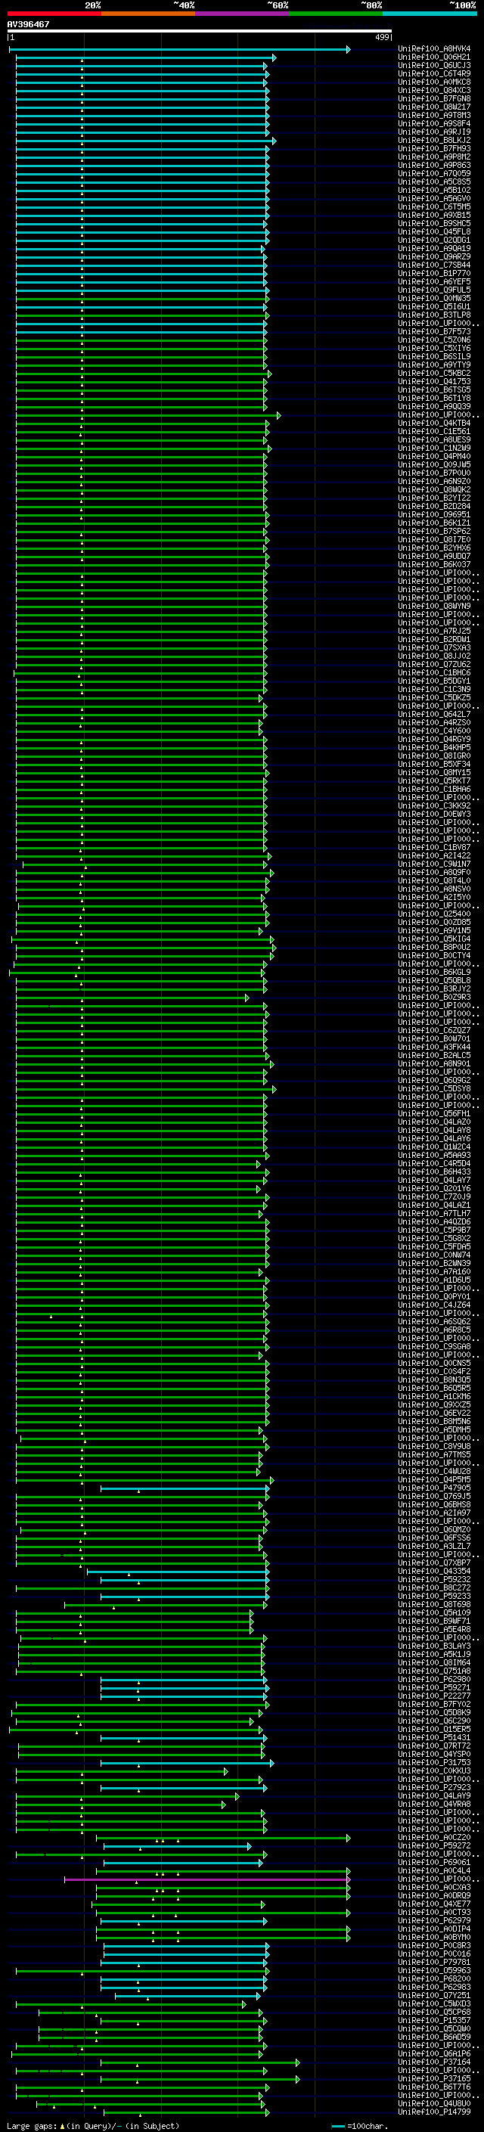Click the purple alignment bar below UniRef100_A0C4L4
The image size is (484, 2132).
point(207,1879)
